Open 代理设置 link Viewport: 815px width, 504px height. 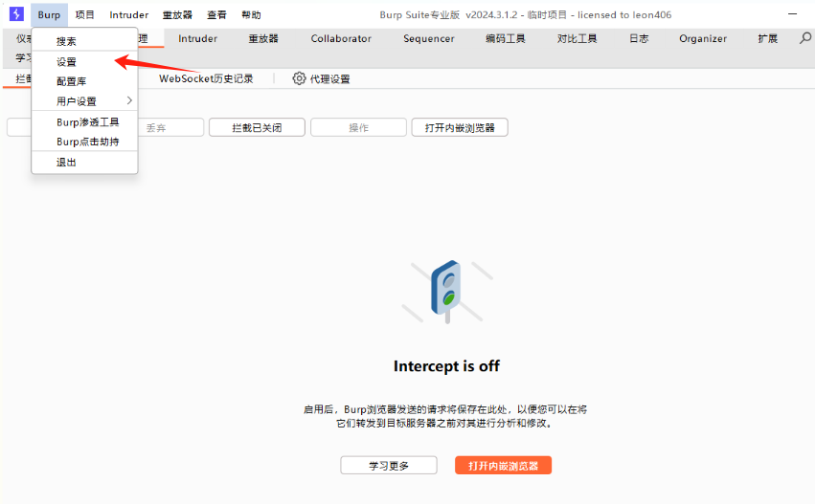pos(330,78)
